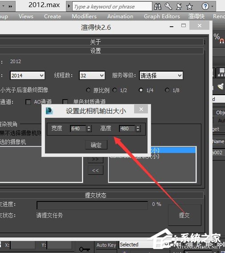Viewport: 225px width, 253px height.
Task: Click the << remove camera button
Action: coord(95,170)
